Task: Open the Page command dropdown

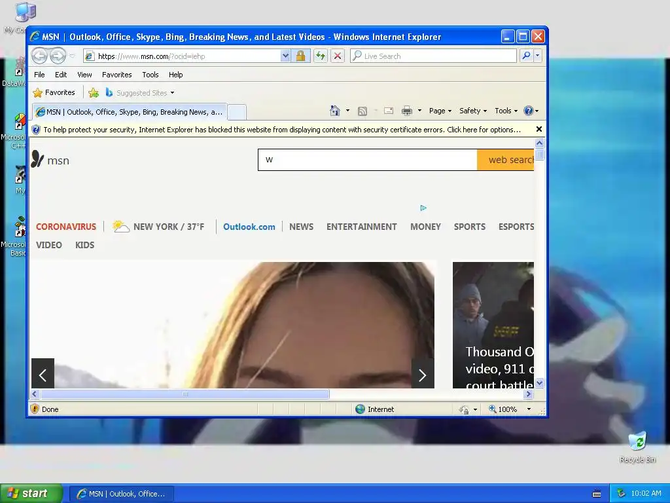Action: [x=440, y=111]
